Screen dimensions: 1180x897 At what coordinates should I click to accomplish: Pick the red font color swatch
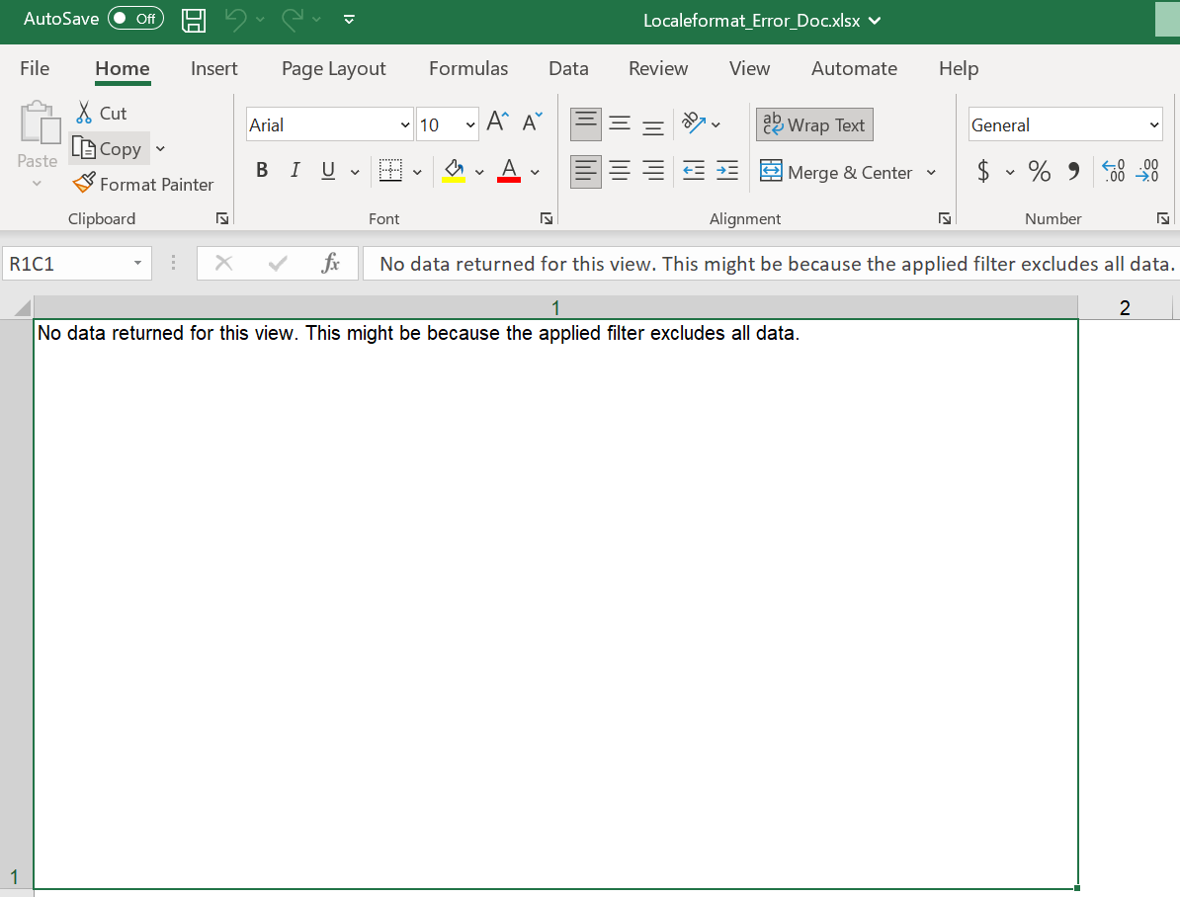[508, 179]
